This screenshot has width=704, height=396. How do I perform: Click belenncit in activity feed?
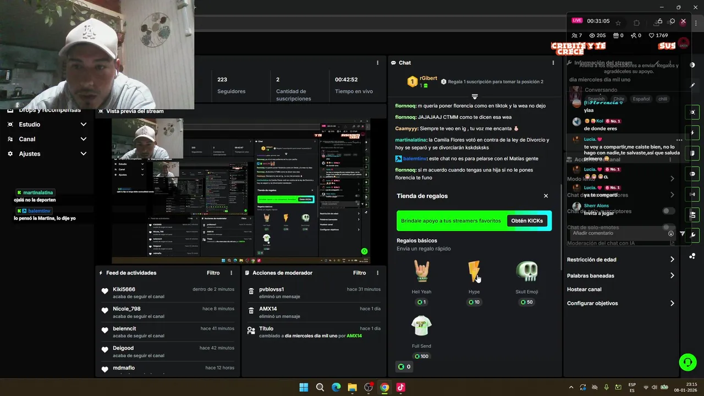click(x=124, y=328)
